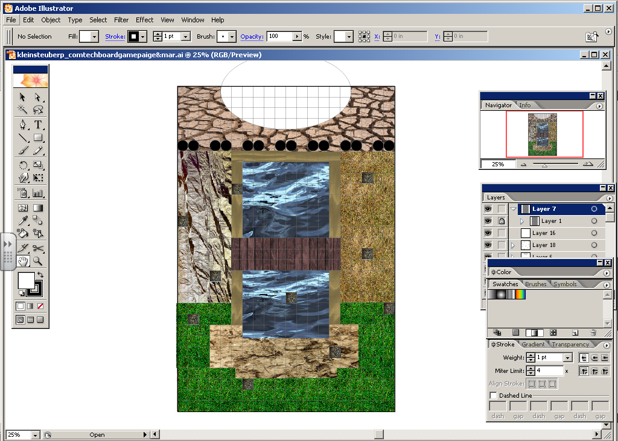Open the Opacity slider arrow
The height and width of the screenshot is (441, 618).
pyautogui.click(x=297, y=37)
